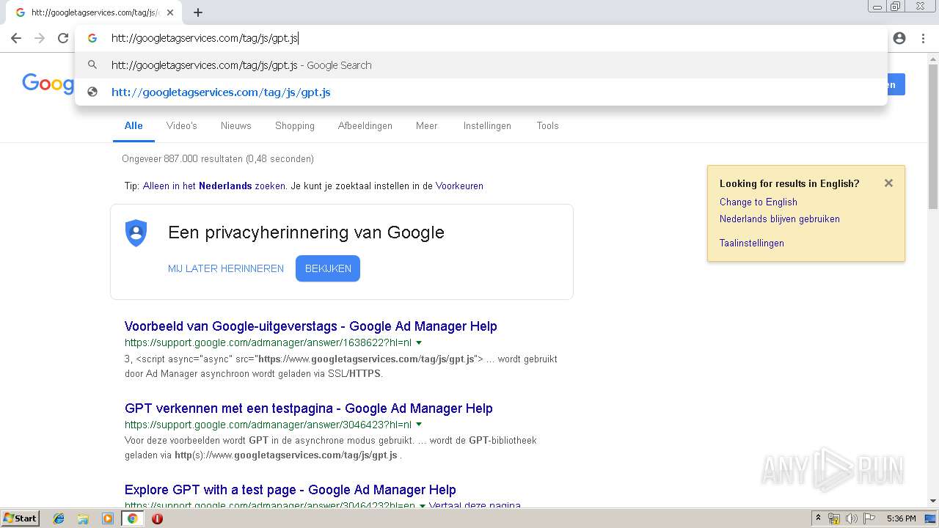Open Instellingen in search options
The image size is (939, 528).
[x=487, y=125]
